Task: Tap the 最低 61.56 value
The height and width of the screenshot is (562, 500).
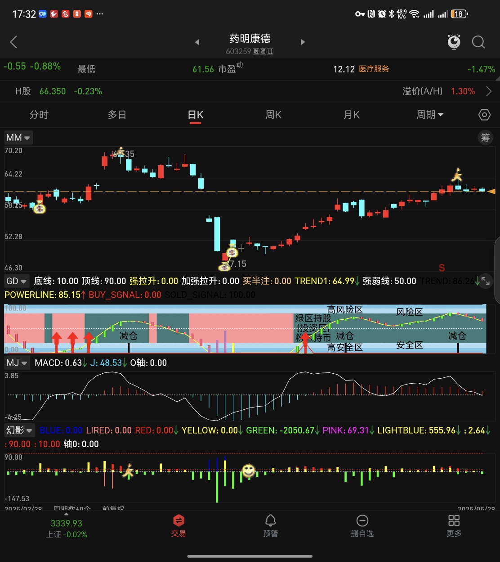Action: point(203,69)
